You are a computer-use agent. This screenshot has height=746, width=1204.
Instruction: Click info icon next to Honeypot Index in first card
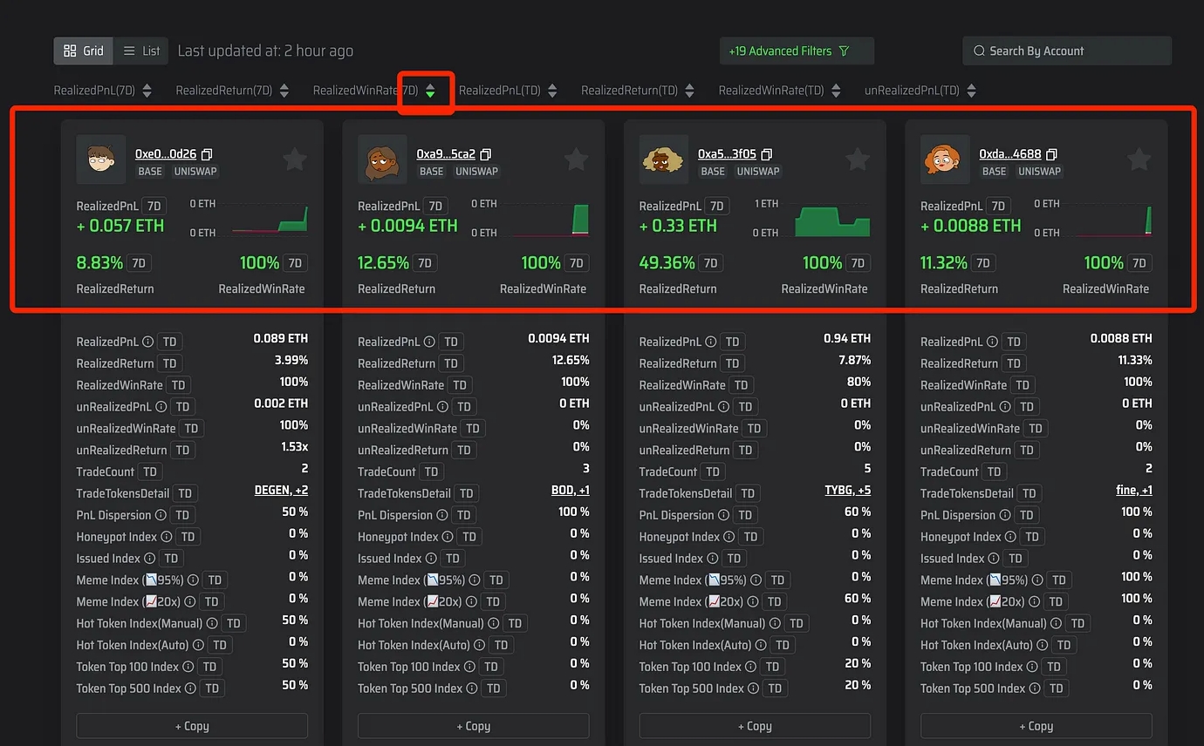tap(166, 537)
